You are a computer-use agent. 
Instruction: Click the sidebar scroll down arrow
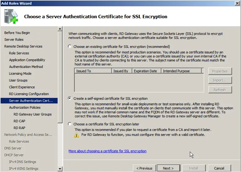(x=60, y=169)
